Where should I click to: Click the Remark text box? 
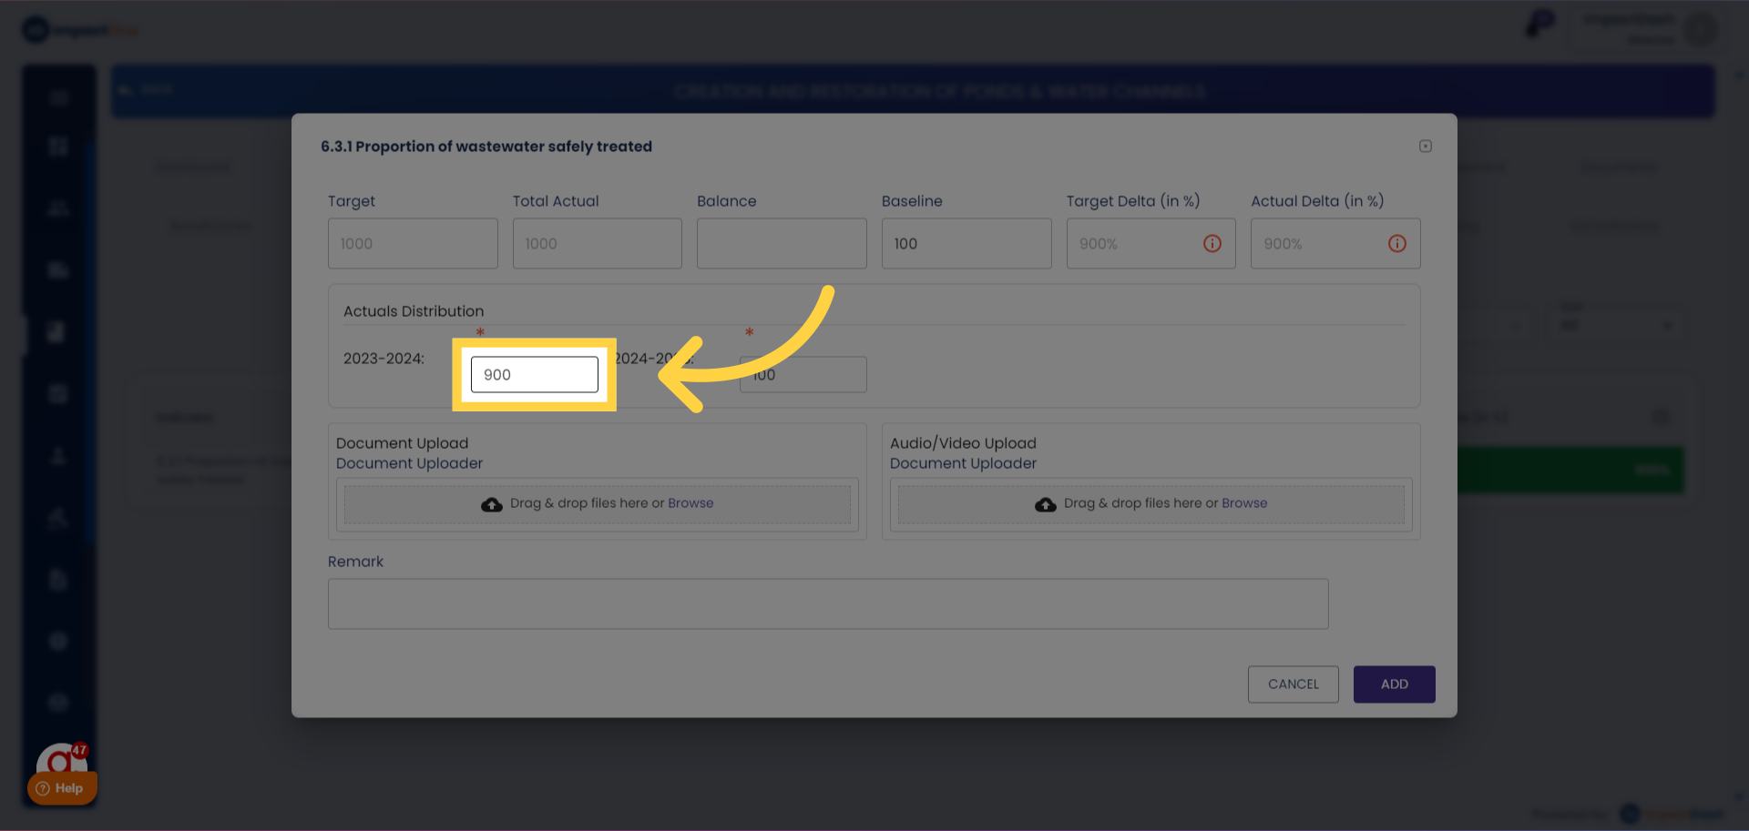[x=827, y=603]
